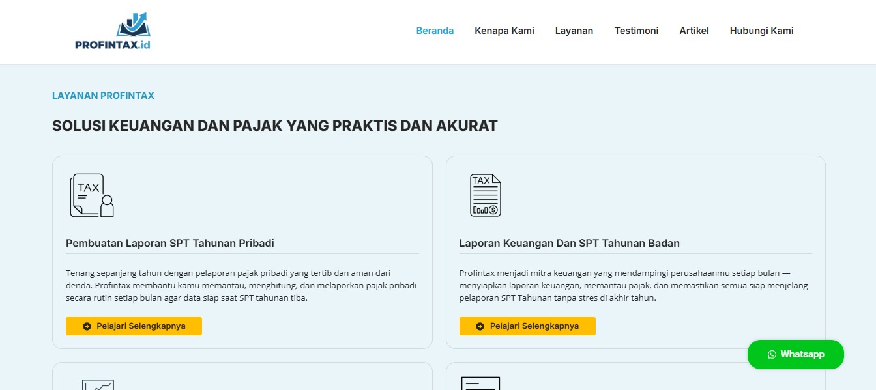
Task: Click the partially visible chart icon at bottom left
Action: pyautogui.click(x=98, y=384)
